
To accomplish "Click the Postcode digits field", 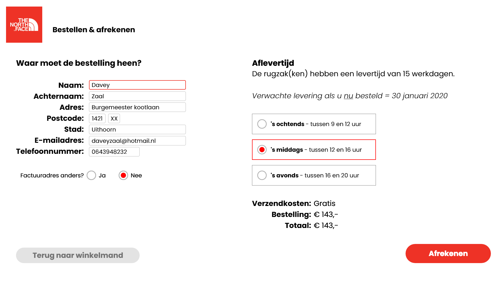I will tap(97, 118).
